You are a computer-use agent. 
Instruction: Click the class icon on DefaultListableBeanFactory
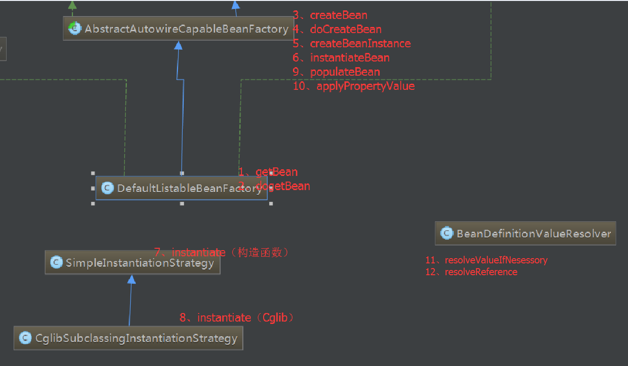[x=107, y=188]
